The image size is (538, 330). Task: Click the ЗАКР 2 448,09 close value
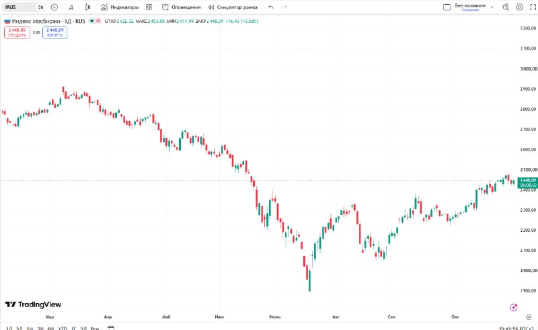point(210,22)
